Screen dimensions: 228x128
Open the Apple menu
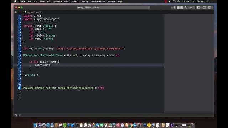point(15,1)
